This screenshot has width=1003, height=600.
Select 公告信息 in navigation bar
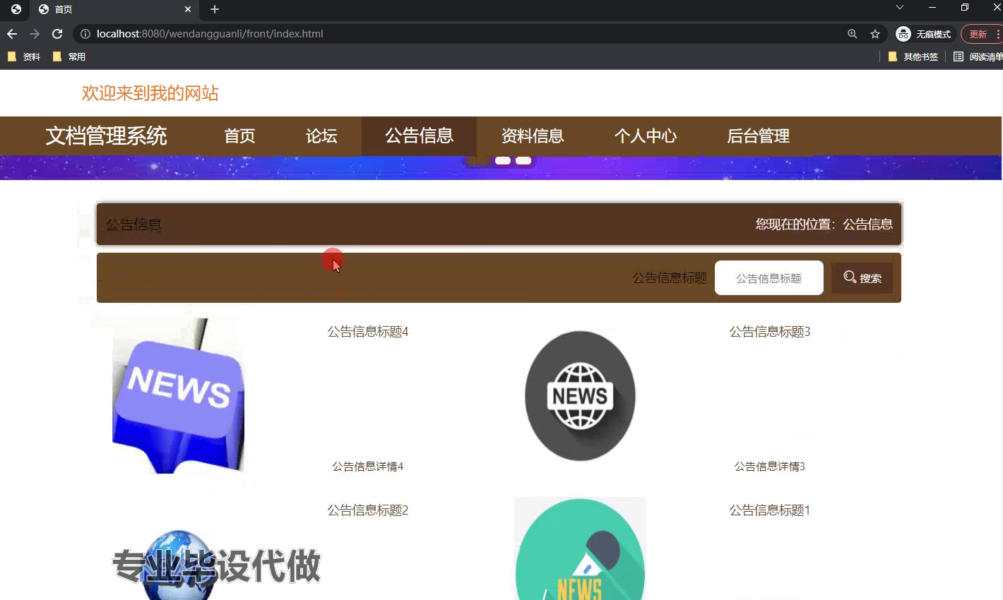[x=419, y=136]
